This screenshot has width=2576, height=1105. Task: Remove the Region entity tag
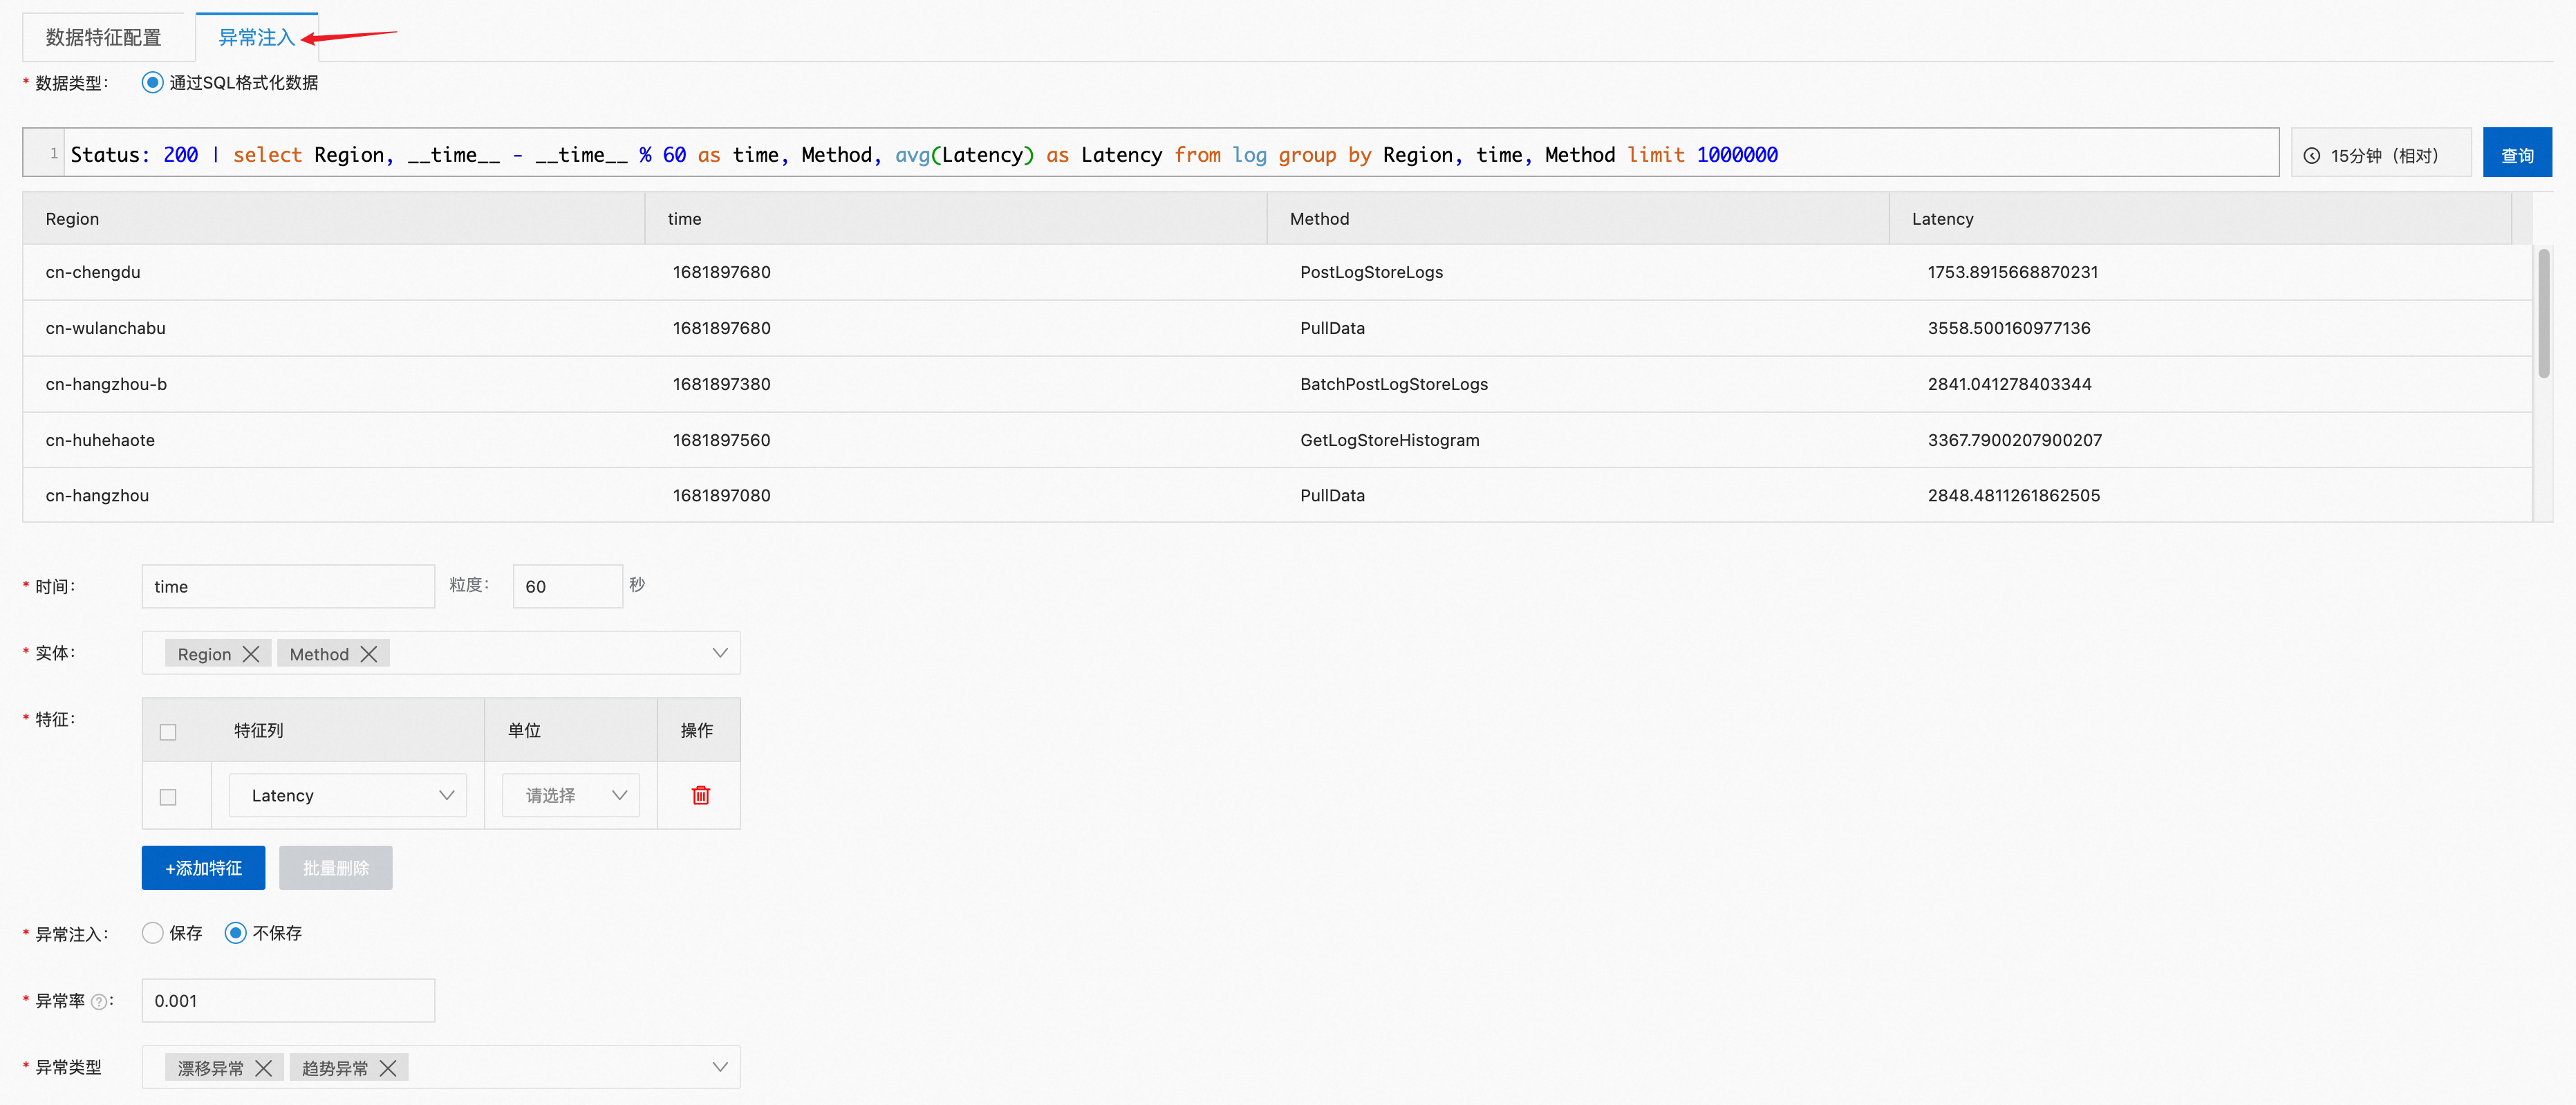coord(251,654)
